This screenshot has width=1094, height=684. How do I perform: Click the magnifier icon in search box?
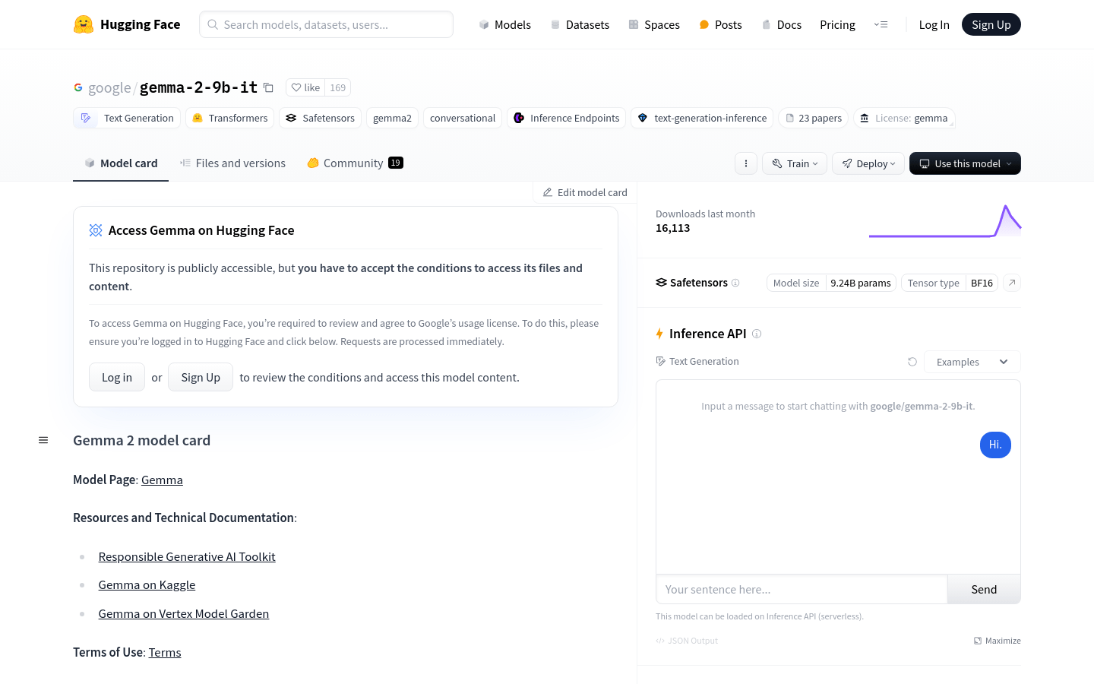[213, 24]
